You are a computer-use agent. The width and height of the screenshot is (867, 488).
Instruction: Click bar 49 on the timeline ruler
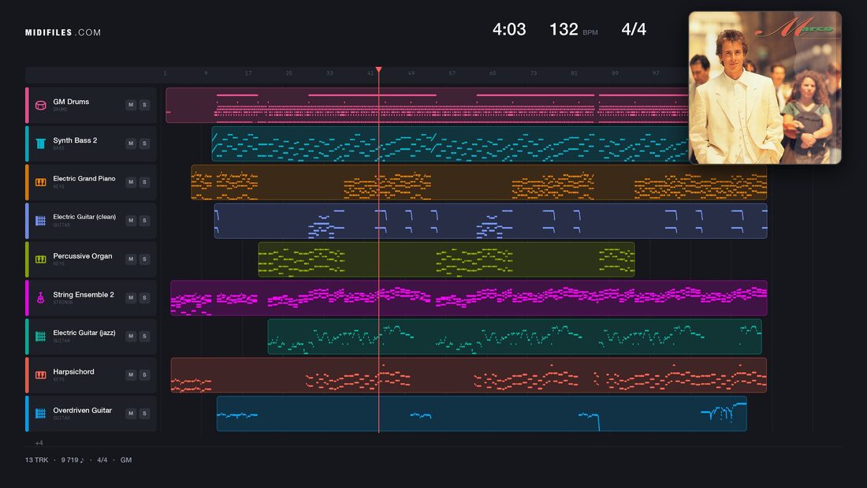[x=411, y=73]
